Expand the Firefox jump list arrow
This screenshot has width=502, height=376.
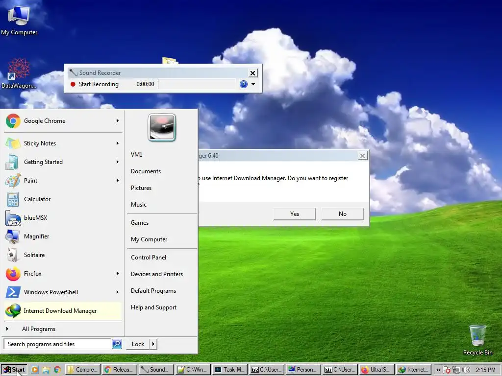pos(118,273)
